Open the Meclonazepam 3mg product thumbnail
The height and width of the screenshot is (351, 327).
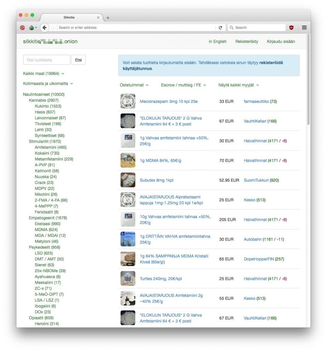pos(128,101)
